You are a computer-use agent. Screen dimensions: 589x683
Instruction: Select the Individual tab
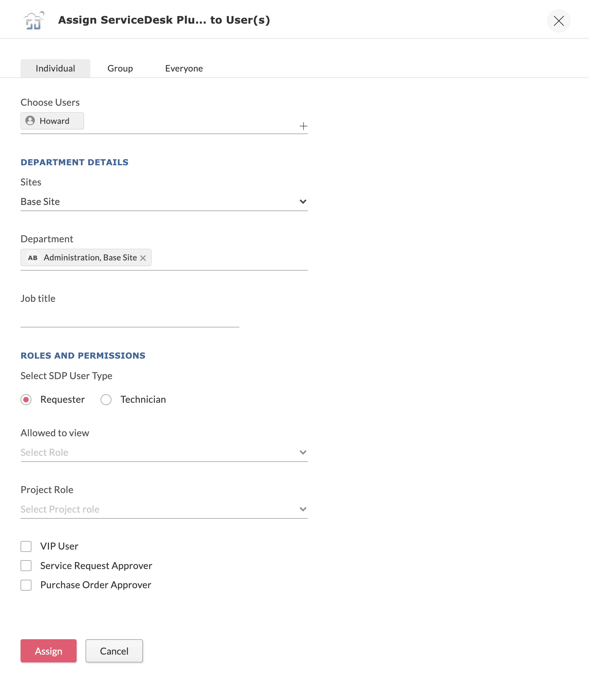click(55, 68)
